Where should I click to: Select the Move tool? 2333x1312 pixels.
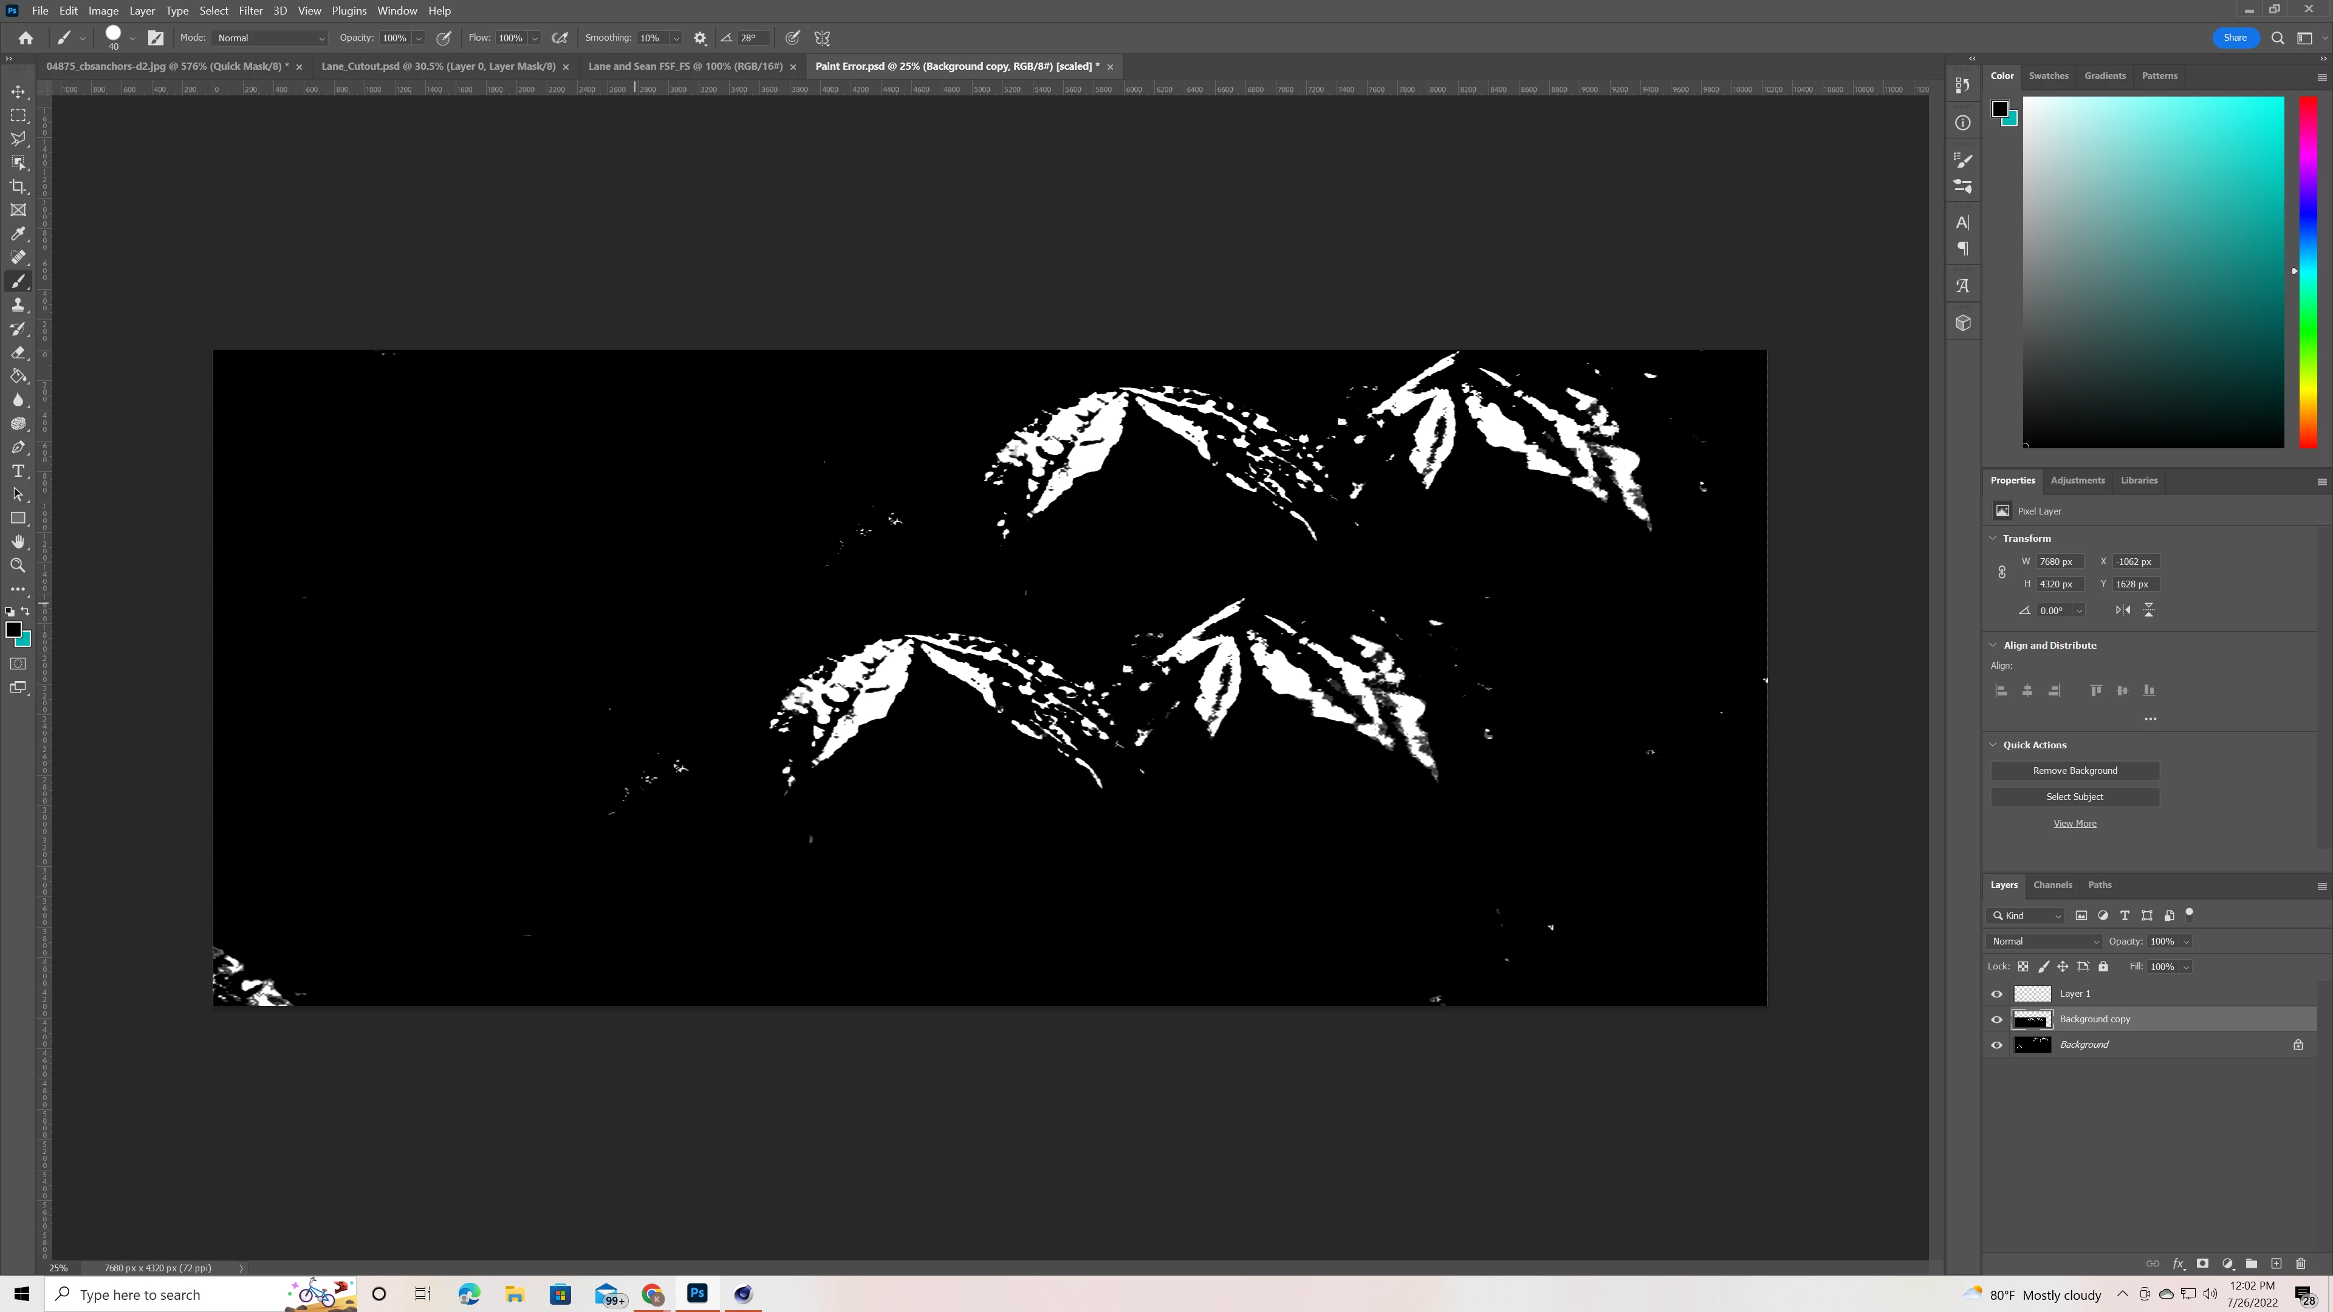click(x=18, y=92)
